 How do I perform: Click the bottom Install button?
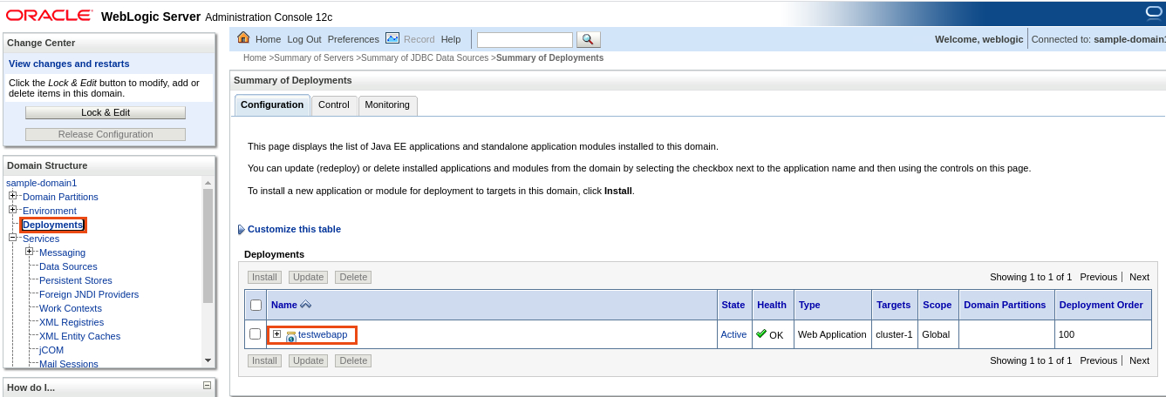coord(264,360)
